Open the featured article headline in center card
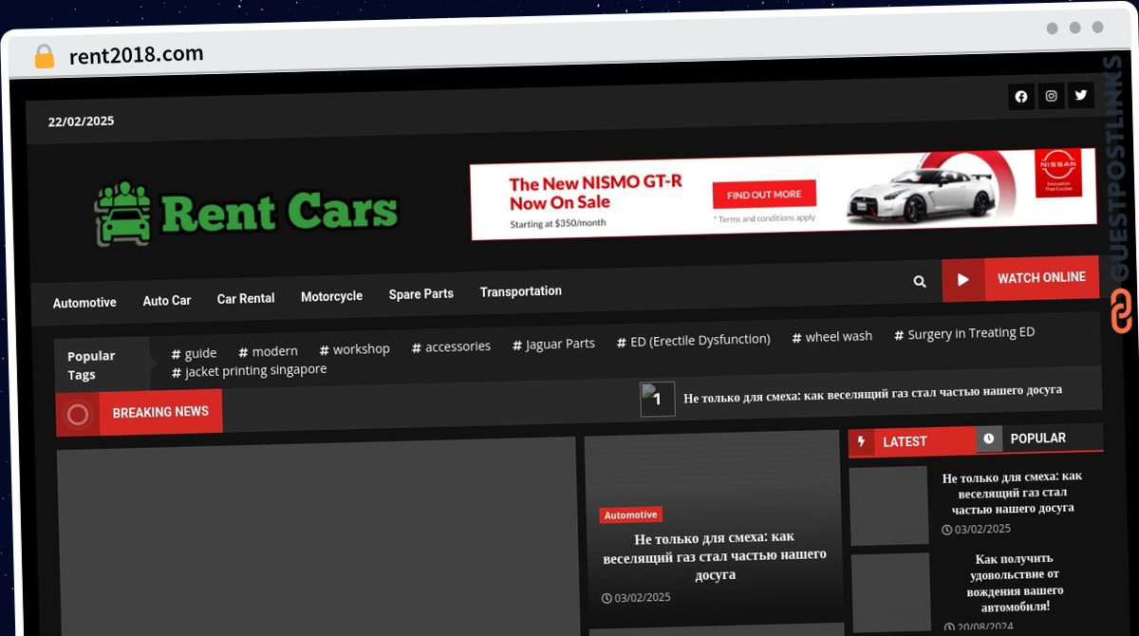 tap(715, 555)
